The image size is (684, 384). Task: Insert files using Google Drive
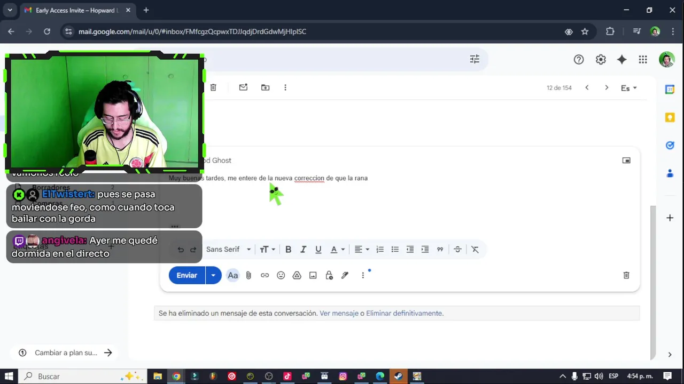pyautogui.click(x=297, y=275)
